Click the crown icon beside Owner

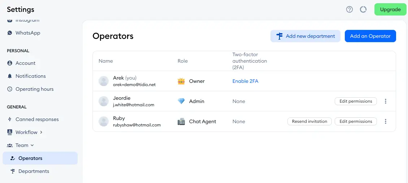coord(181,81)
